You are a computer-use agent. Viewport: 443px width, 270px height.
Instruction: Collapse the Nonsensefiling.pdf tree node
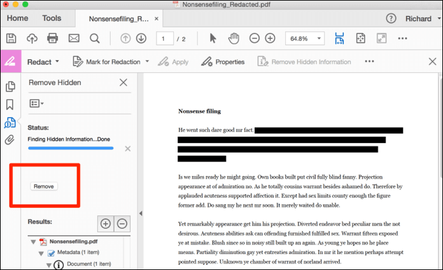[33, 242]
